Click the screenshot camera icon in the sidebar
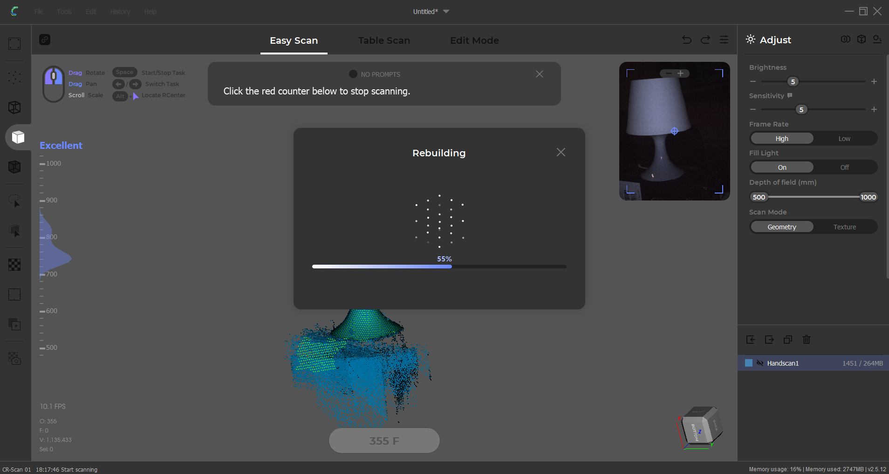This screenshot has height=474, width=889. pyautogui.click(x=14, y=359)
